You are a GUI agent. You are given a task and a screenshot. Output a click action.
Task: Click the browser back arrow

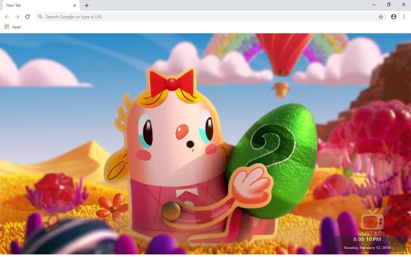(x=7, y=17)
